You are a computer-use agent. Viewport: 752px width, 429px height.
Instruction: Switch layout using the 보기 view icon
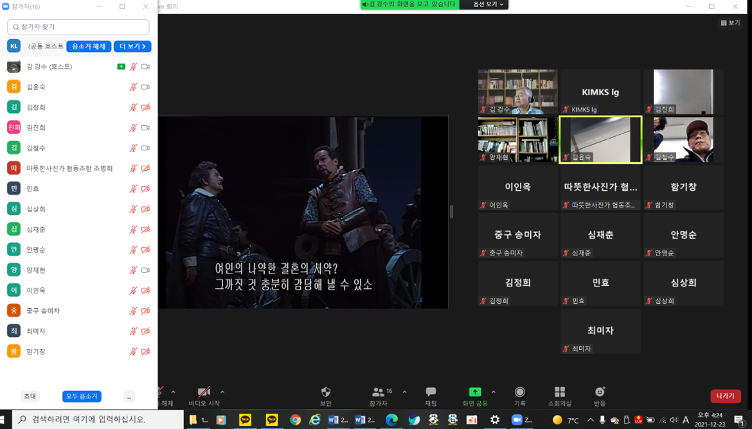tap(730, 22)
